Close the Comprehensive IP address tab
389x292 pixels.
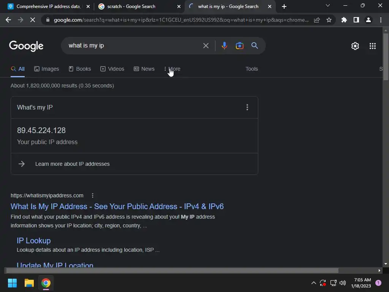point(88,6)
